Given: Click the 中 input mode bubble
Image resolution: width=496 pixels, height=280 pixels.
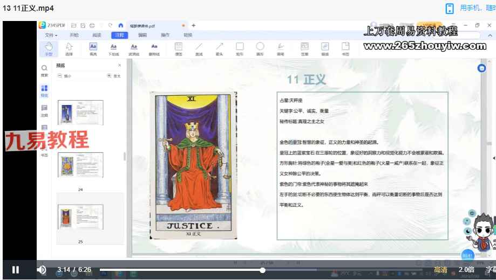Looking at the screenshot, I should click(x=472, y=213).
